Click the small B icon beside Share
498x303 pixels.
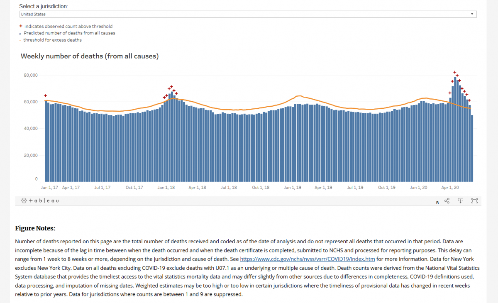[x=437, y=203]
